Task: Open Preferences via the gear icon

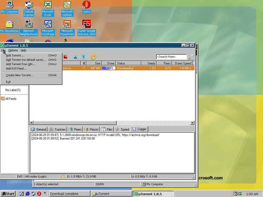Action: click(93, 57)
